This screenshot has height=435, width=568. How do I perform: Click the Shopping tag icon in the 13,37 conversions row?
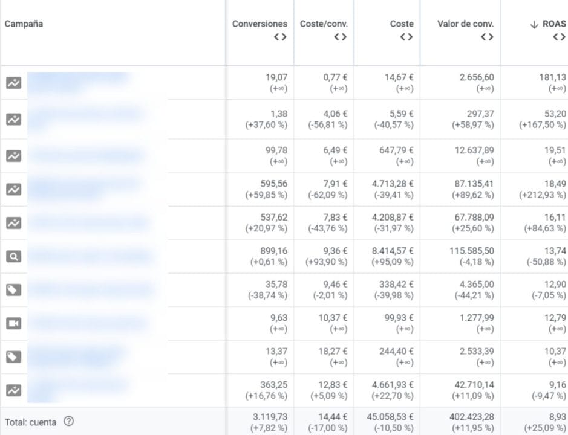point(13,357)
